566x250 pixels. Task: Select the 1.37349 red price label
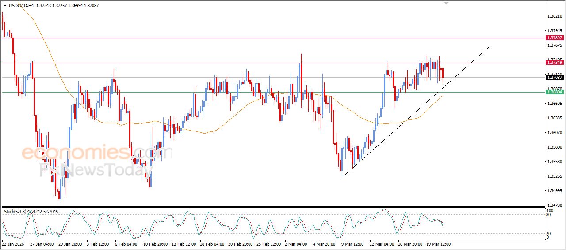tap(555, 63)
